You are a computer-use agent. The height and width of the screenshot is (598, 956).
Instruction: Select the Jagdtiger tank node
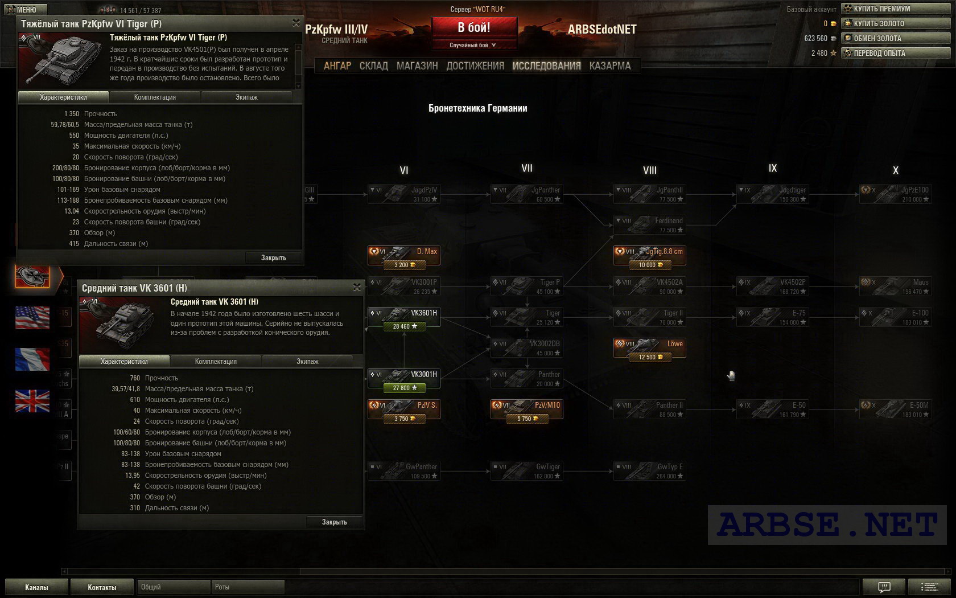tap(773, 194)
